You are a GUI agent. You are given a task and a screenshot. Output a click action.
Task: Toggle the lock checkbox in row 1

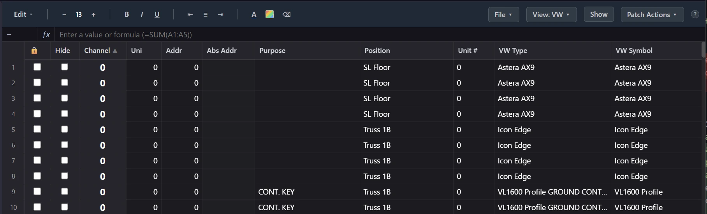pyautogui.click(x=37, y=67)
